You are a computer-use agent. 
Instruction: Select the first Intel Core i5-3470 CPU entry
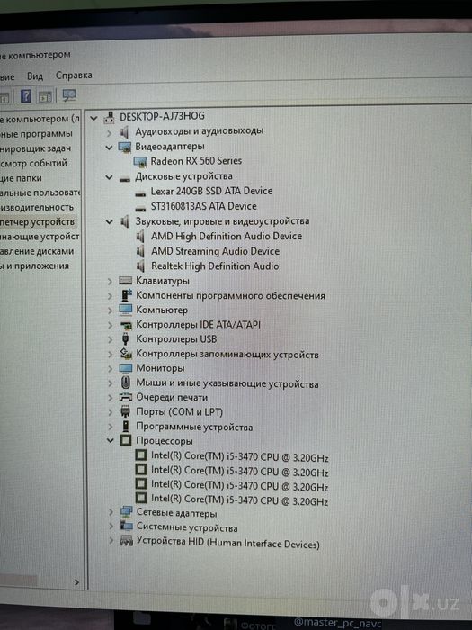click(x=240, y=457)
